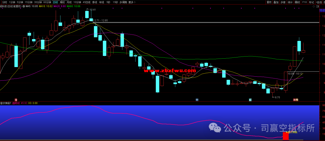The width and height of the screenshot is (325, 141).
Task: Click the 10.09 - 10.12 gap label
Action: click(295, 73)
